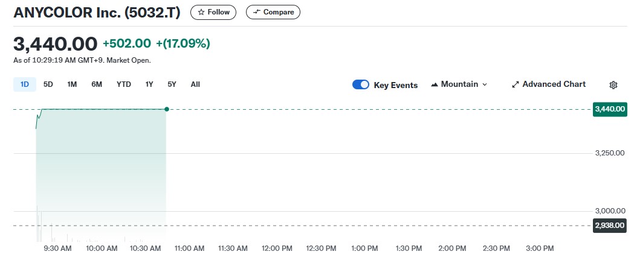Viewport: 634px width, 263px height.
Task: Click the 3,440.00 green price label
Action: pos(610,109)
